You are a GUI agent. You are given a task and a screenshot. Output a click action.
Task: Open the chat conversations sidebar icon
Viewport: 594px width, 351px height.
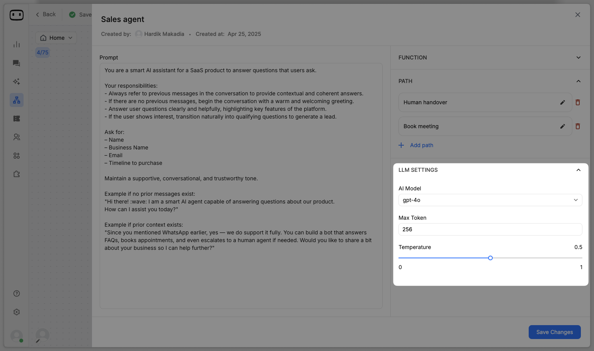(17, 63)
